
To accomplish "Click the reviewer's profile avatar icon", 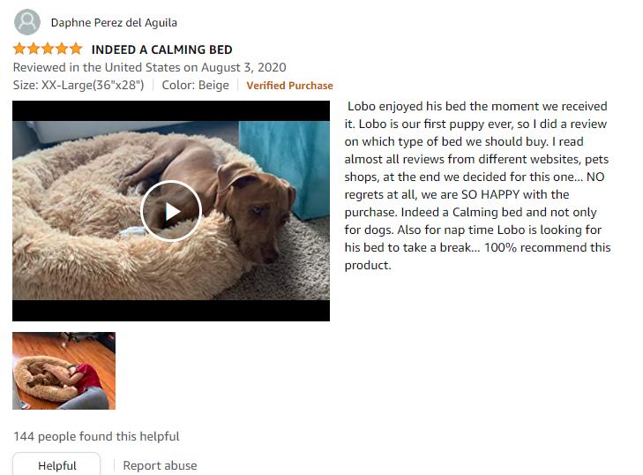I will click(27, 22).
